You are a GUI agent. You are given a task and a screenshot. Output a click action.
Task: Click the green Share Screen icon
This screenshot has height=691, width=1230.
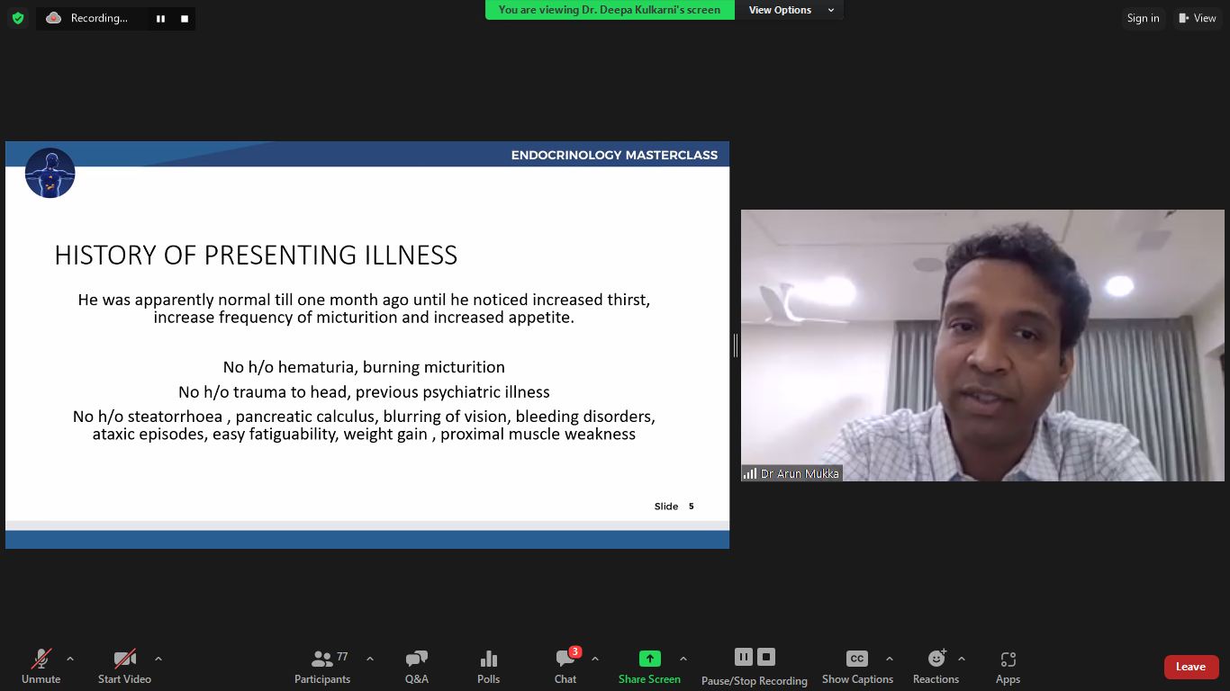[649, 659]
